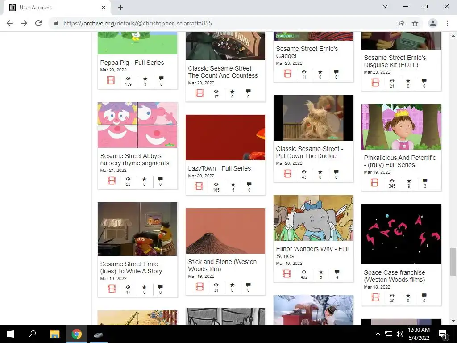Click Chrome icon in taskbar

tap(77, 334)
